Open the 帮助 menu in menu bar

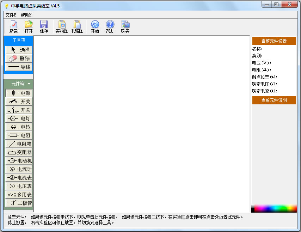pos(26,15)
